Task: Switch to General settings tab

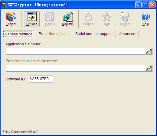Action: (x=18, y=34)
